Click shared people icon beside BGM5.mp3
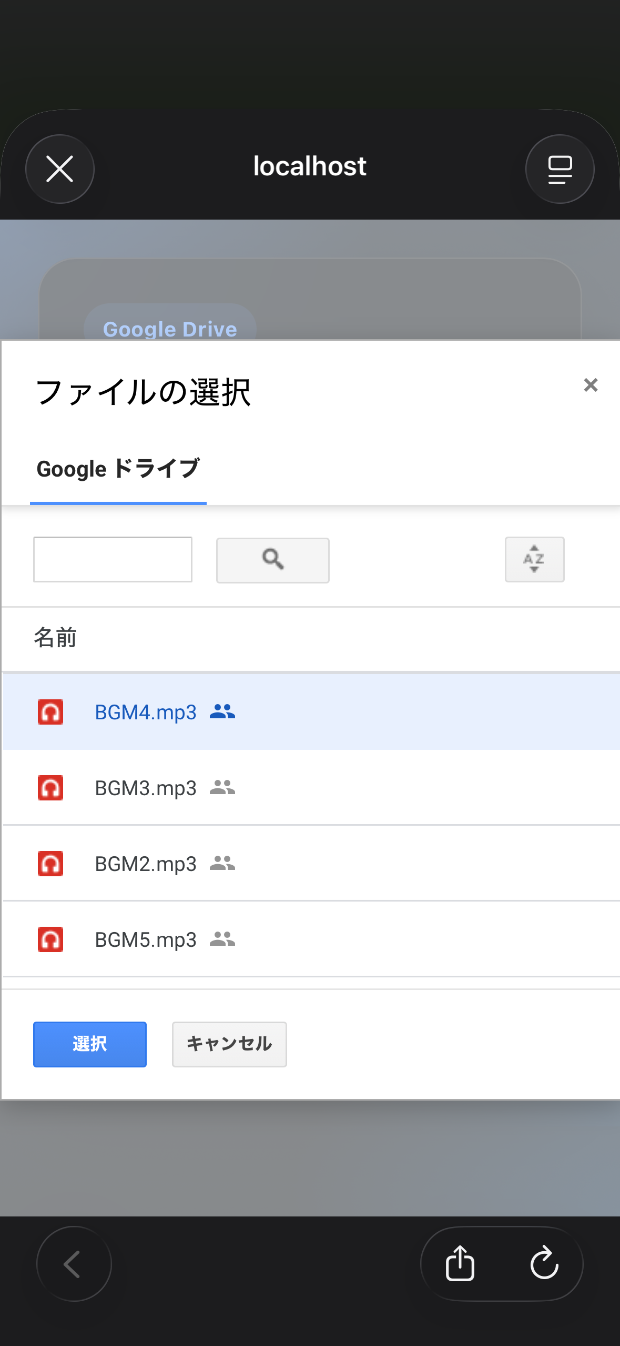 [x=222, y=939]
